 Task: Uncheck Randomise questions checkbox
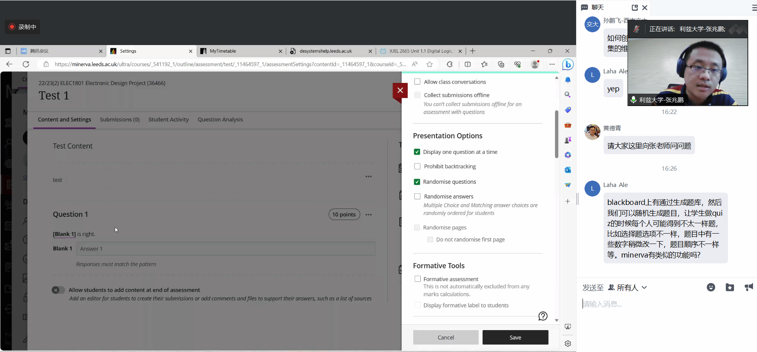pos(417,182)
